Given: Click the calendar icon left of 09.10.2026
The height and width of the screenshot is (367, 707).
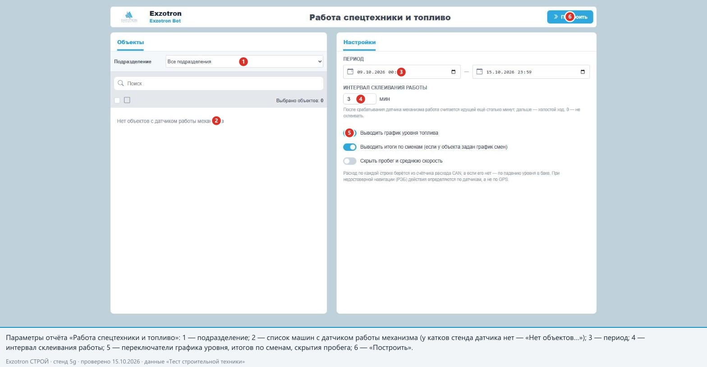Looking at the screenshot, I should click(x=350, y=72).
